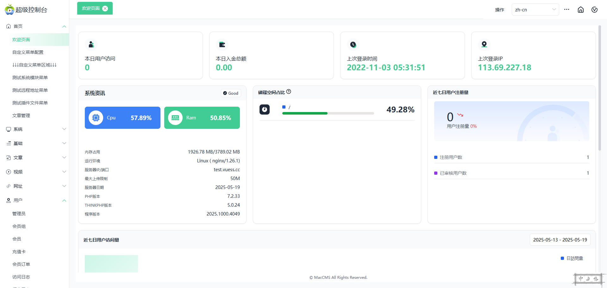Click the circular V icon at top right

[x=594, y=10]
